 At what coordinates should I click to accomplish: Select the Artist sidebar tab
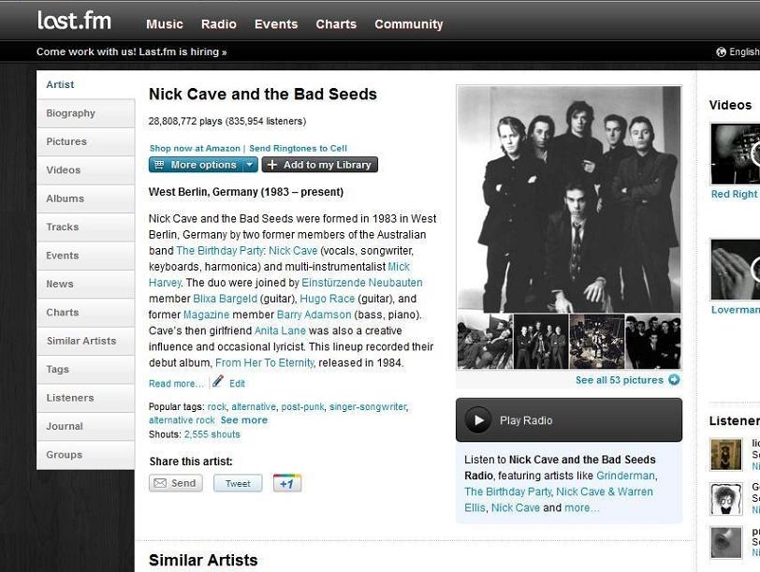(86, 84)
